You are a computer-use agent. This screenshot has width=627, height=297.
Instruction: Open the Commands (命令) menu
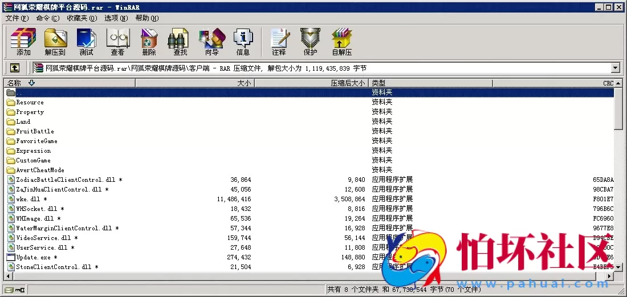(47, 18)
